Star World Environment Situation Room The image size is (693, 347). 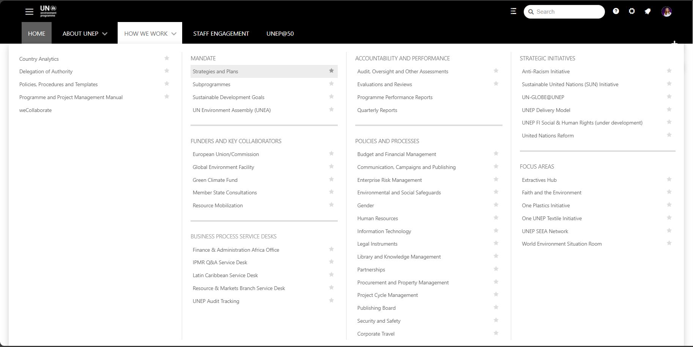pos(669,243)
